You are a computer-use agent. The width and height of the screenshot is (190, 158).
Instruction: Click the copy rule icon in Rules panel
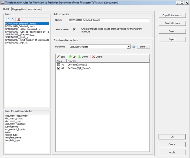point(12,19)
